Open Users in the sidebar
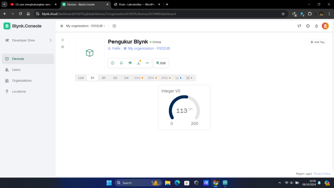The width and height of the screenshot is (334, 188). pos(16,70)
